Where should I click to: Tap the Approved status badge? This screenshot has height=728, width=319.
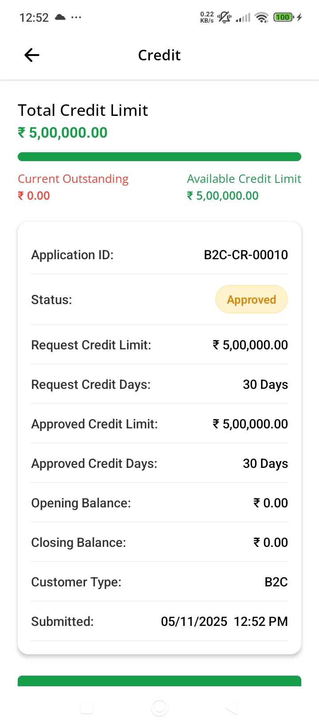tap(251, 300)
